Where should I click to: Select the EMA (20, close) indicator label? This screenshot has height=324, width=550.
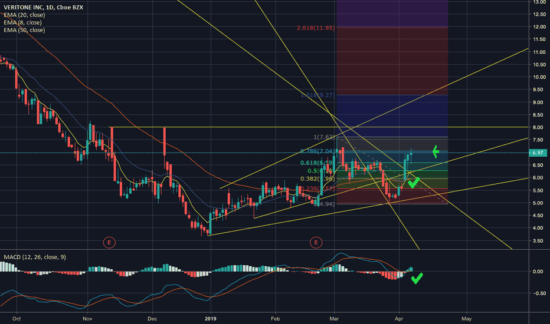(24, 15)
